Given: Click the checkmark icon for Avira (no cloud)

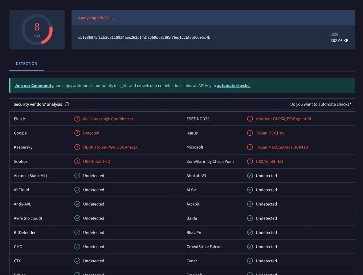Looking at the screenshot, I should click(x=77, y=218).
